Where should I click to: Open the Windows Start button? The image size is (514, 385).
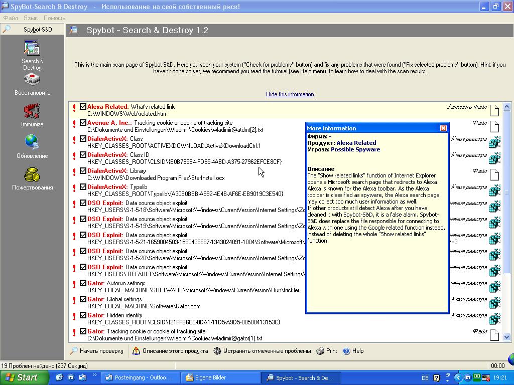click(24, 377)
